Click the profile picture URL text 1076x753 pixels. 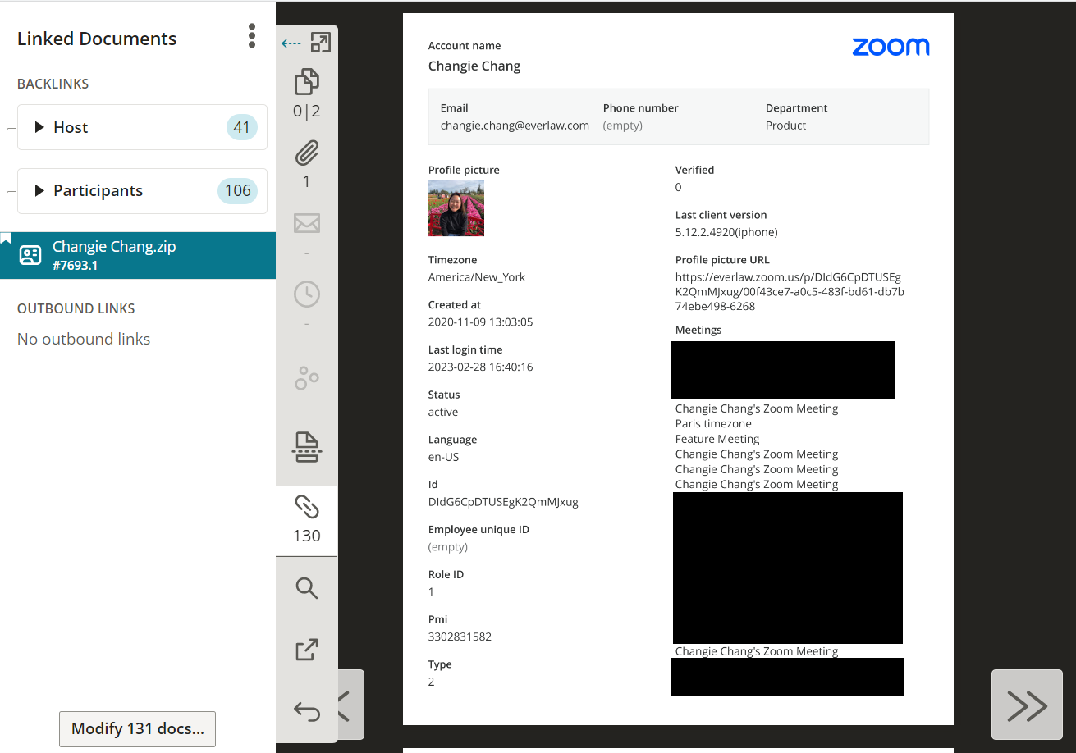tap(790, 292)
